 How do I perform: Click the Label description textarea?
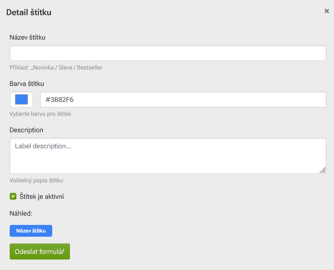point(168,155)
